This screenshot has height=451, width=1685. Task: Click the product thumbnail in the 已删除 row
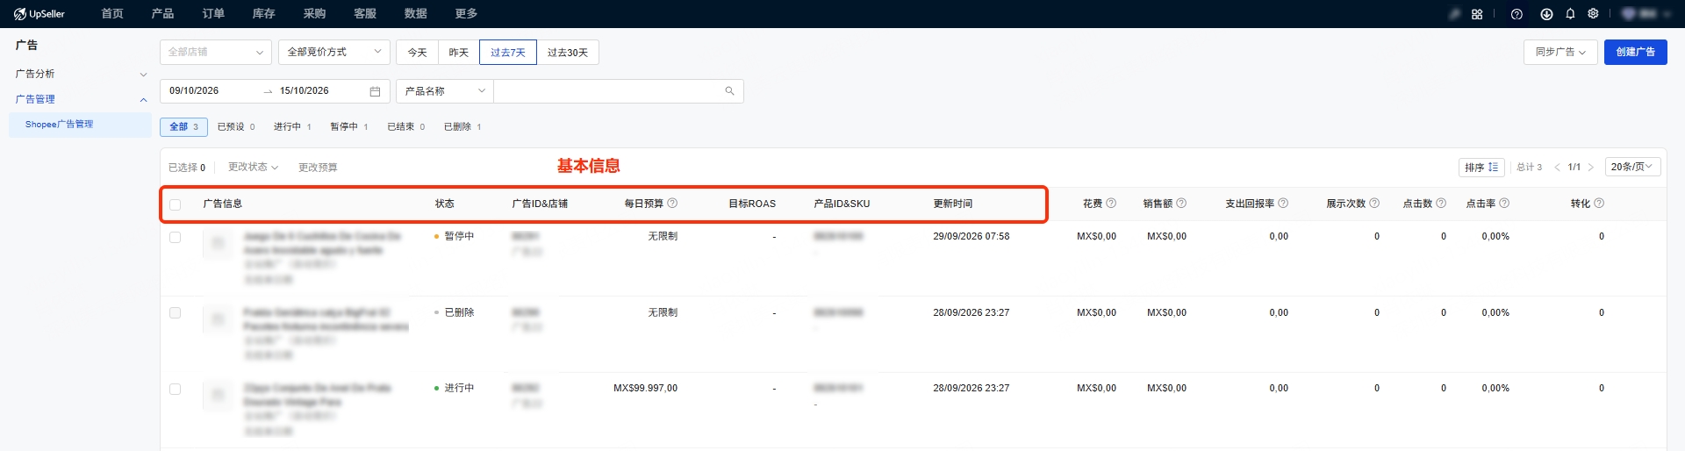click(x=218, y=319)
